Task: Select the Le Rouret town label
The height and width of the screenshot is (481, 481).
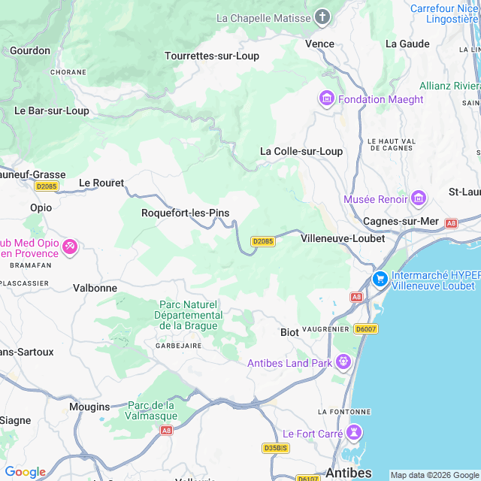Action: [101, 183]
